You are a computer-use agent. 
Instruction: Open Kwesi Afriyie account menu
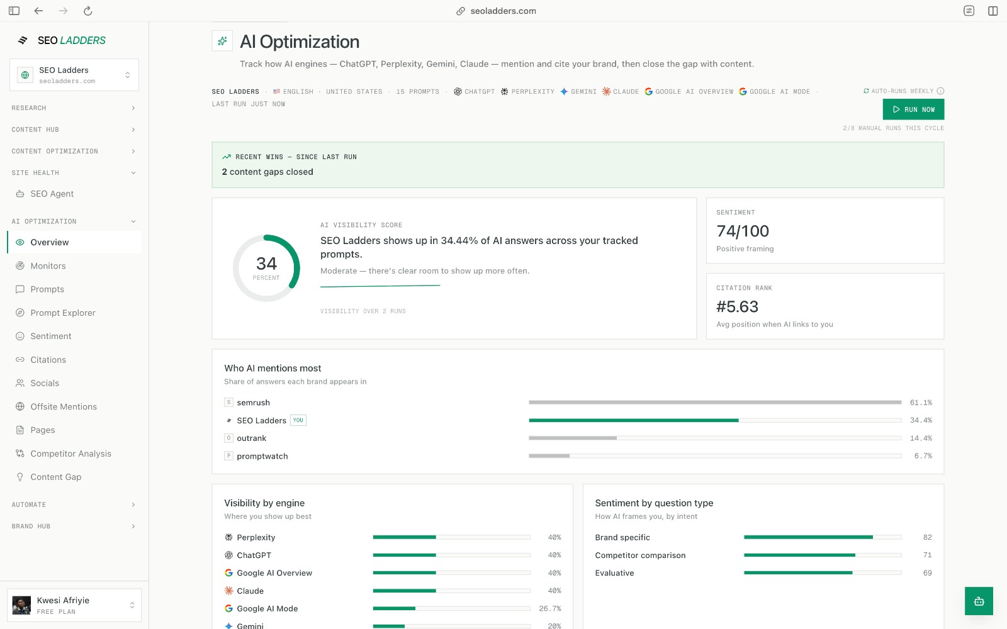[x=74, y=605]
